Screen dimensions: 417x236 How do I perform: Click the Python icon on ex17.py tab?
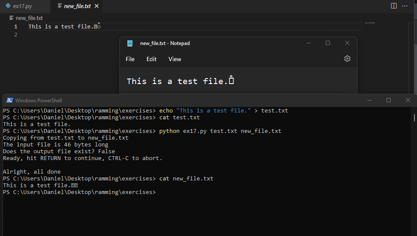click(8, 6)
